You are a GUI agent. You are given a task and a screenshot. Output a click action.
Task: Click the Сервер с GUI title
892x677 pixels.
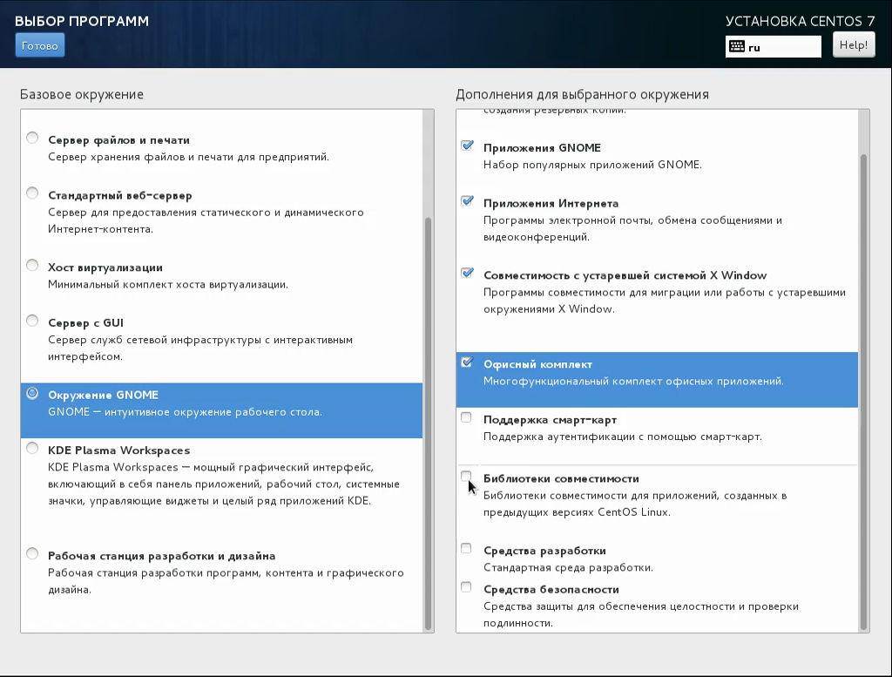(x=85, y=322)
